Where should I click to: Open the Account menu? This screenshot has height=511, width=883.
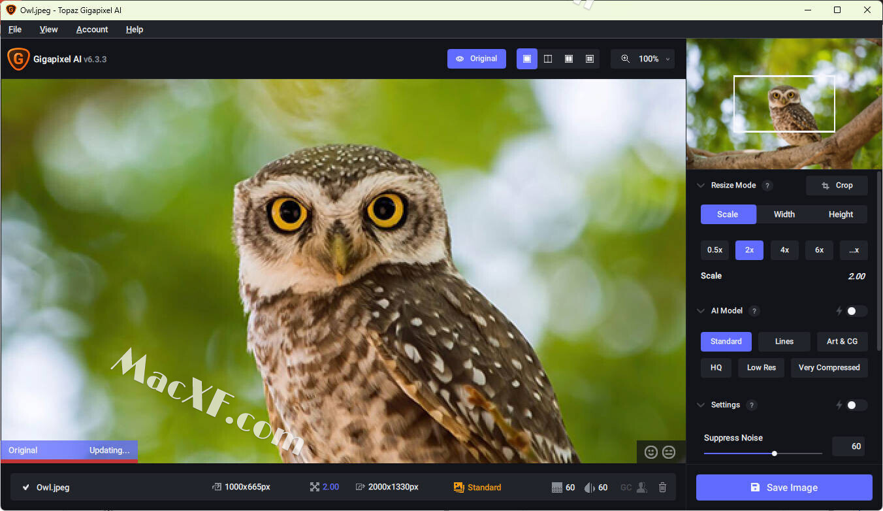[x=92, y=29]
